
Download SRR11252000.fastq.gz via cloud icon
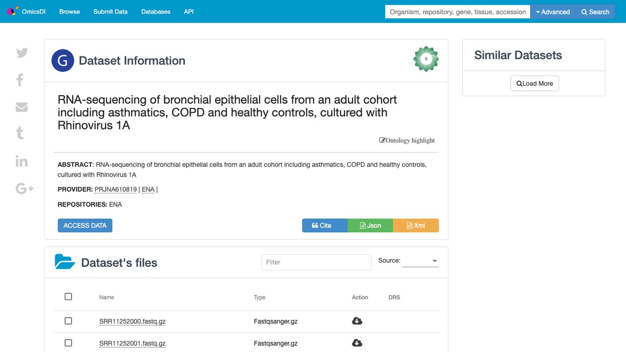[357, 321]
